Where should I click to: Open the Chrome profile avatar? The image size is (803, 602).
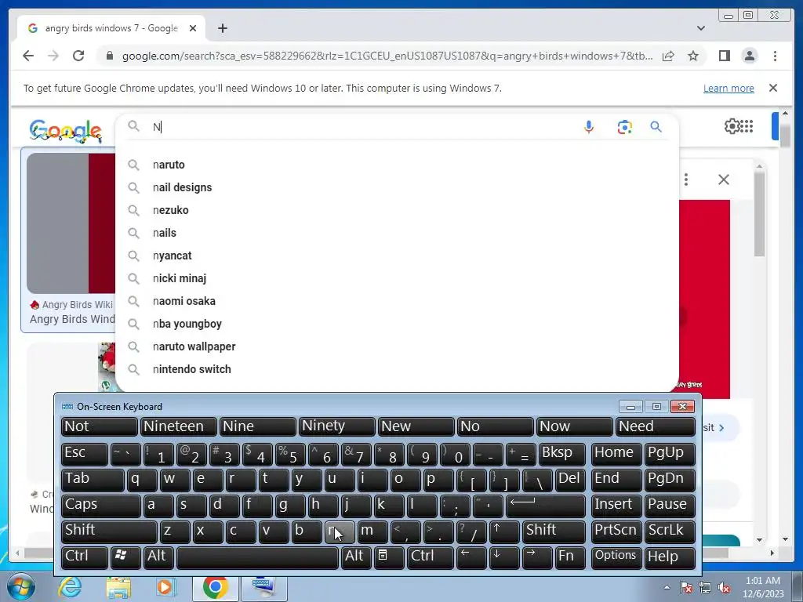point(749,56)
